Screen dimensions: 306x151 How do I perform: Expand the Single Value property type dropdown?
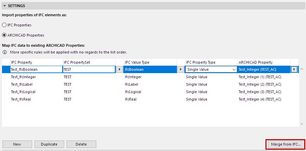point(233,69)
